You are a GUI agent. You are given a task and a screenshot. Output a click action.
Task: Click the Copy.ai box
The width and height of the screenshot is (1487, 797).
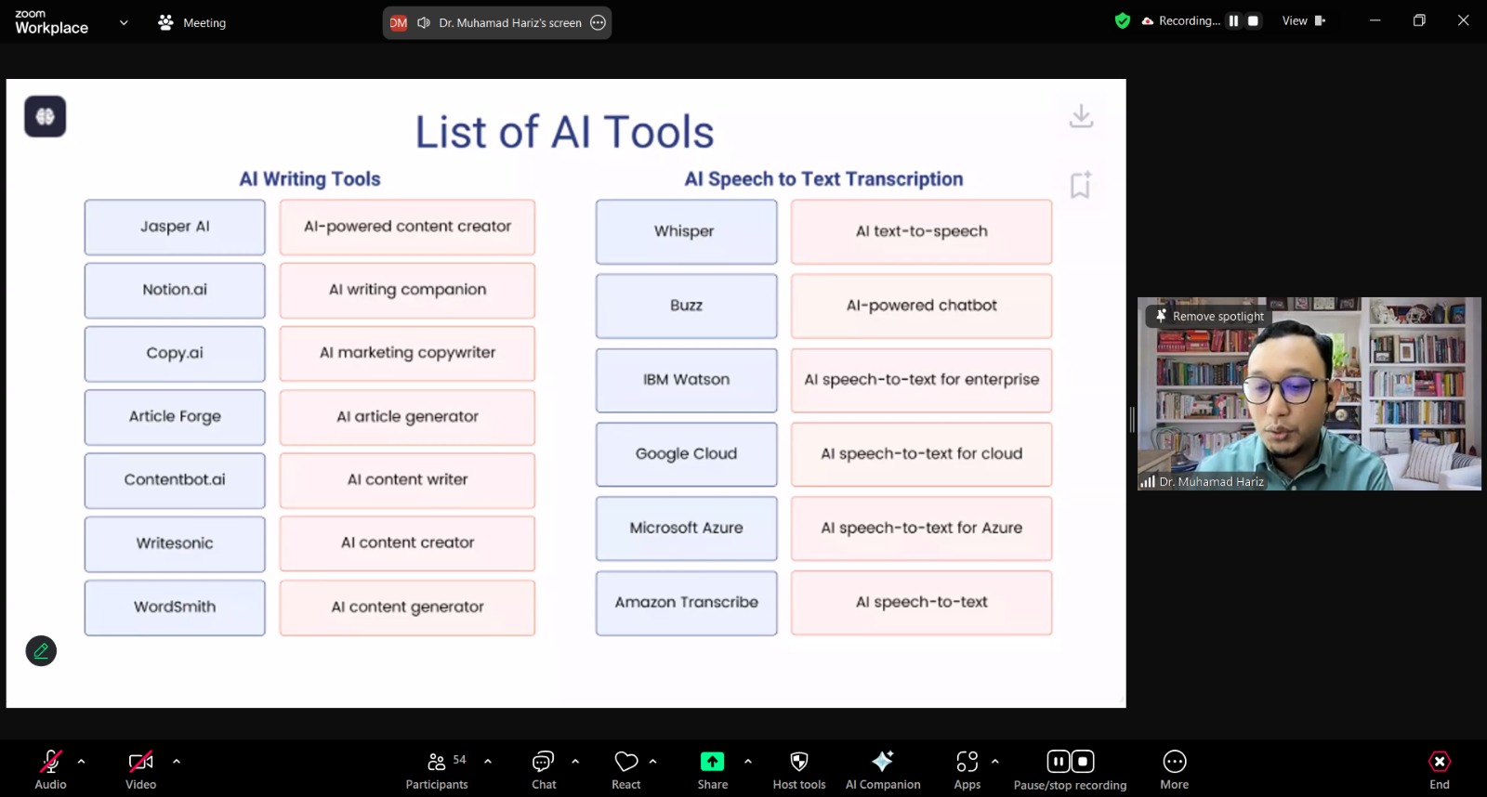pos(175,353)
